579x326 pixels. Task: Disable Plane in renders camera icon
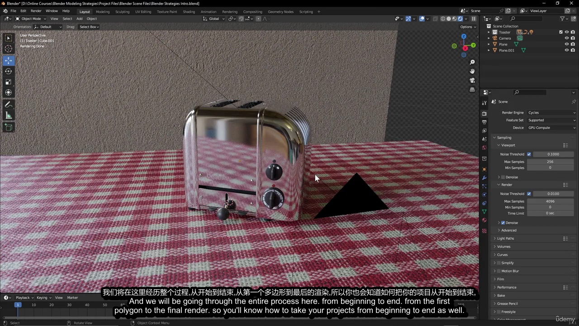click(x=573, y=44)
